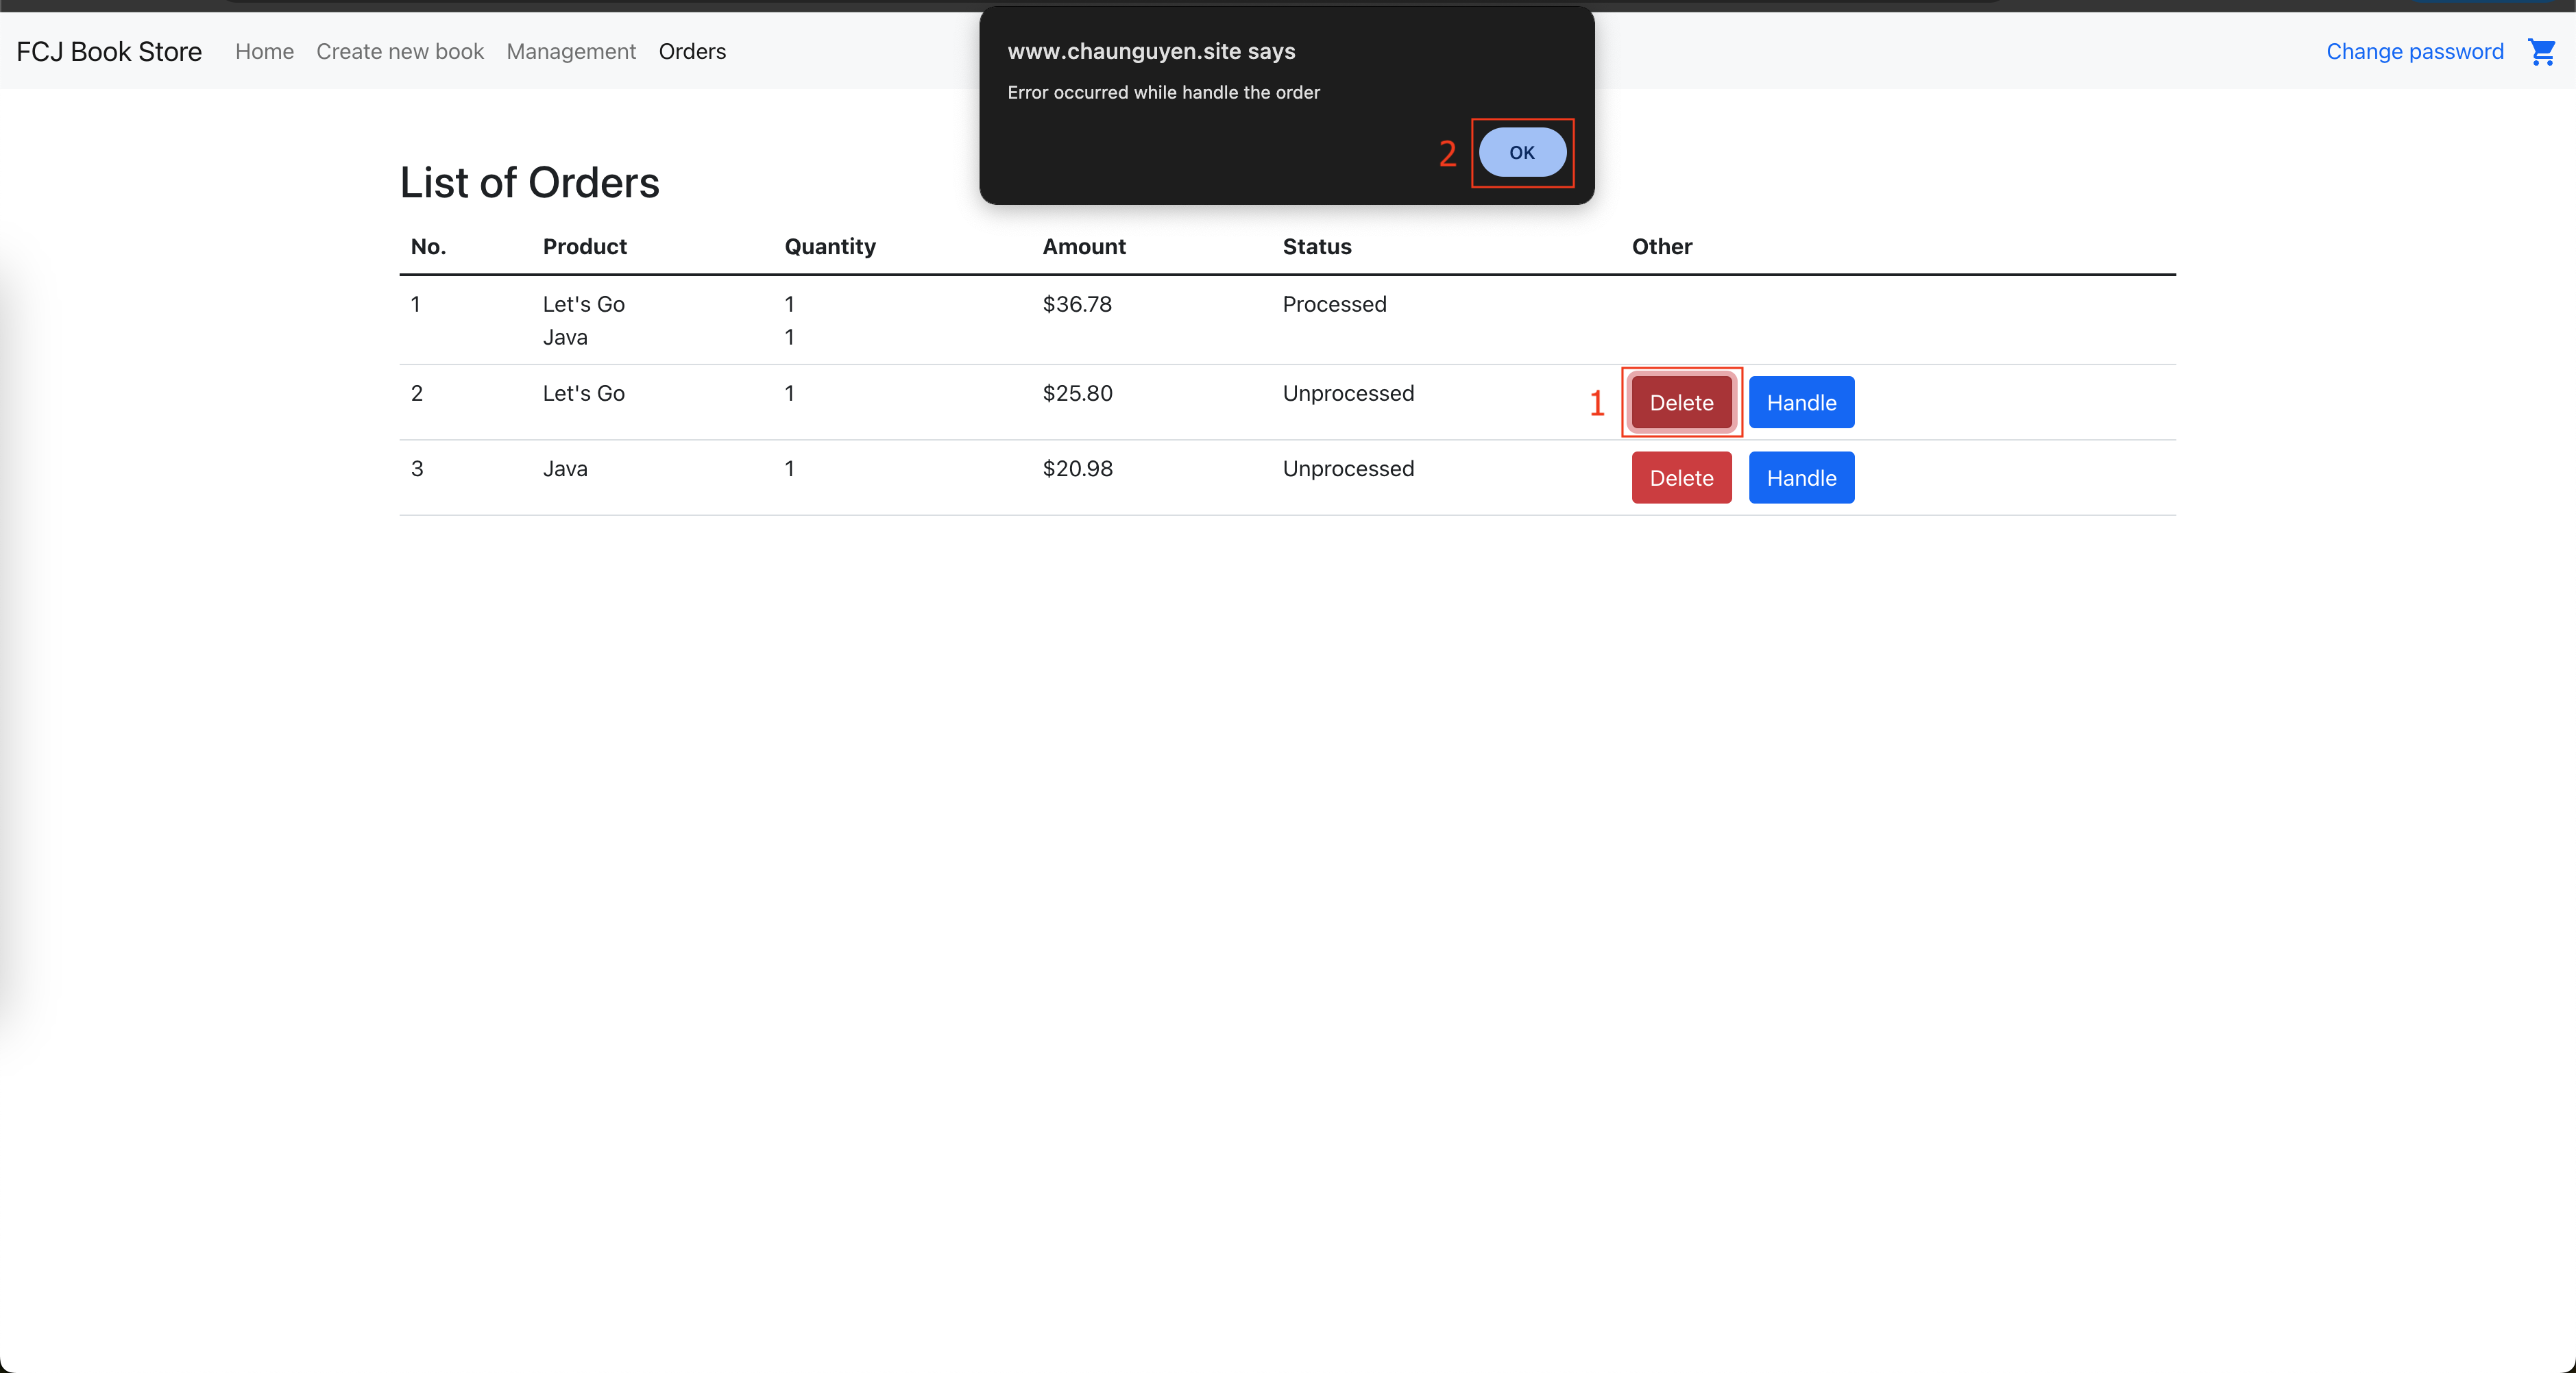Click the $20.98 amount cell

[1077, 469]
